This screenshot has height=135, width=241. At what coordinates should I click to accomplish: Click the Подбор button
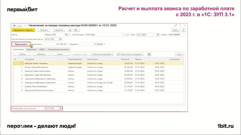pos(22,54)
